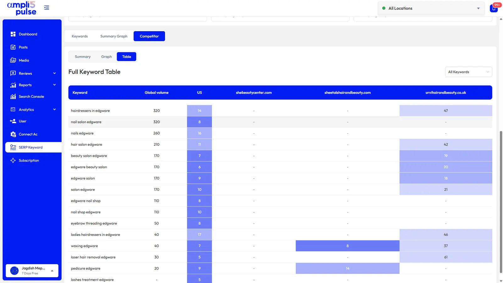The image size is (503, 283).
Task: Click the urvihairandbeauty.co.uk column header
Action: click(x=446, y=93)
